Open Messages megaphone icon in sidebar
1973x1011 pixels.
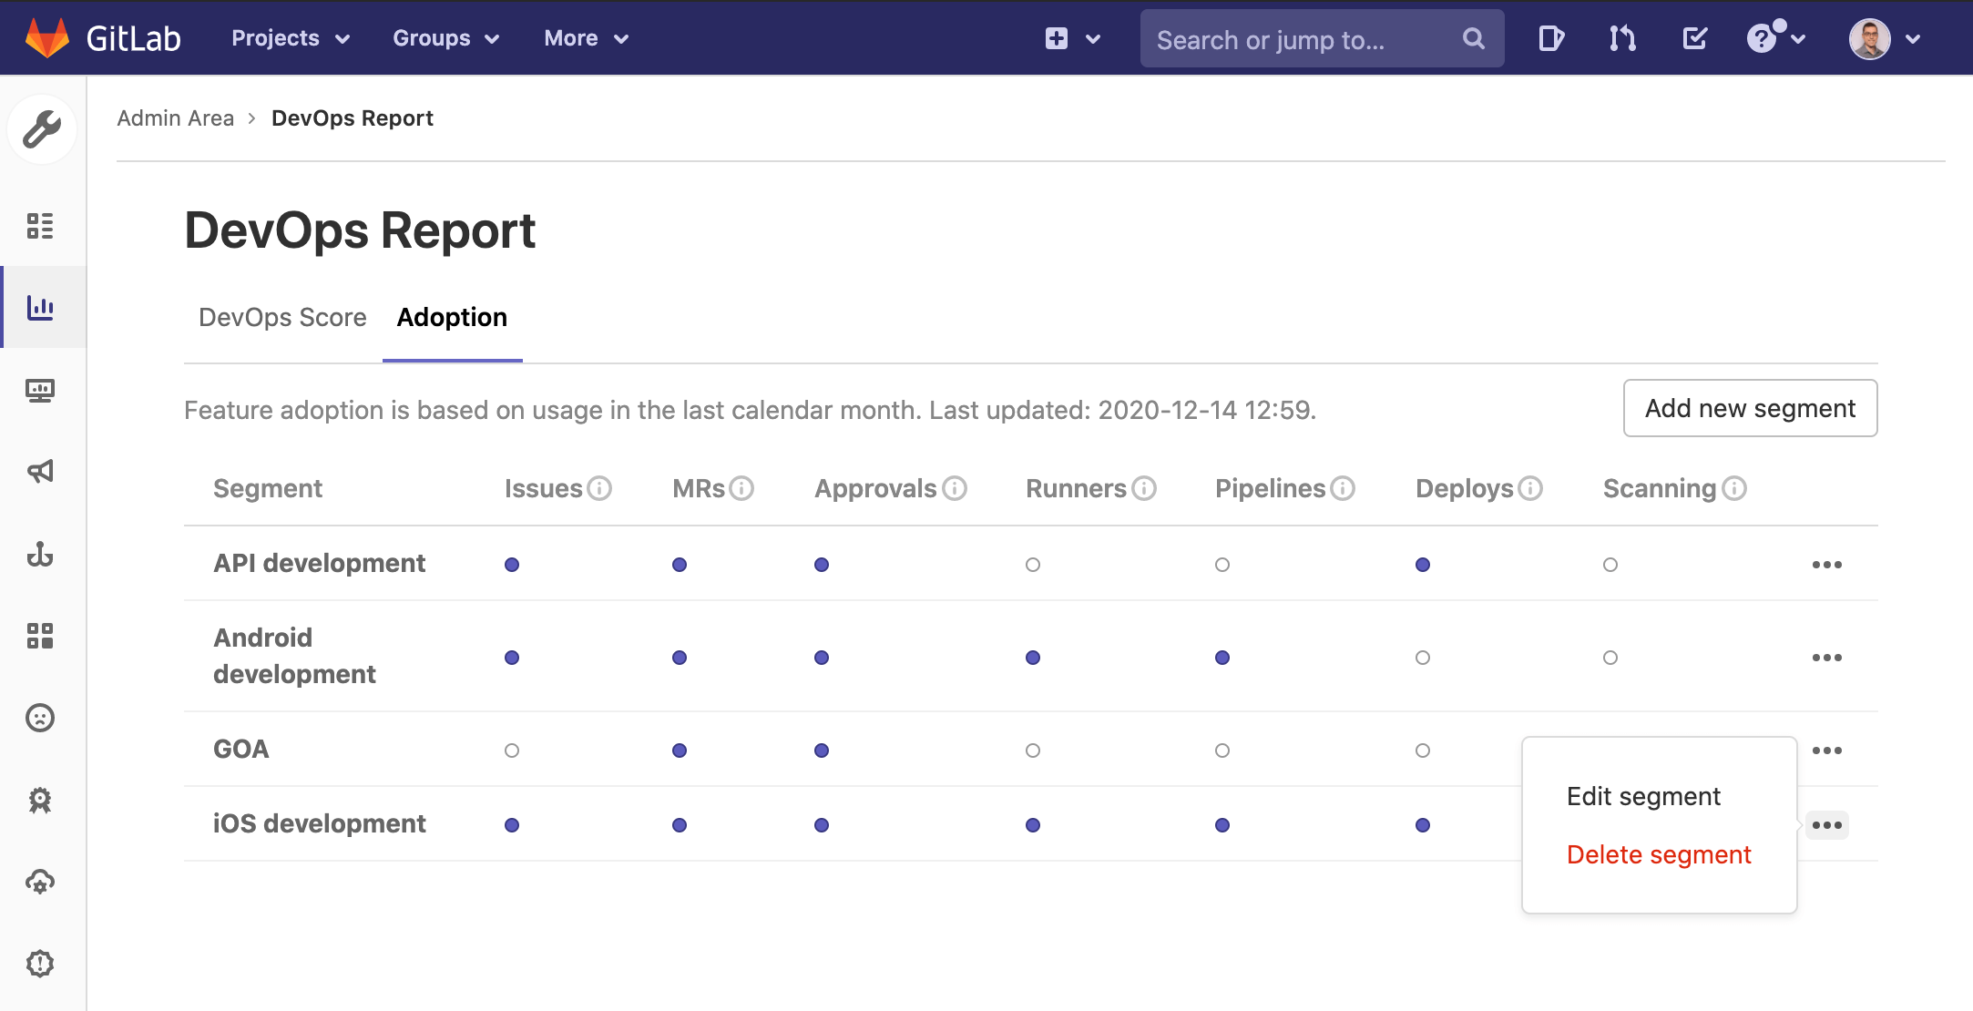pyautogui.click(x=40, y=471)
